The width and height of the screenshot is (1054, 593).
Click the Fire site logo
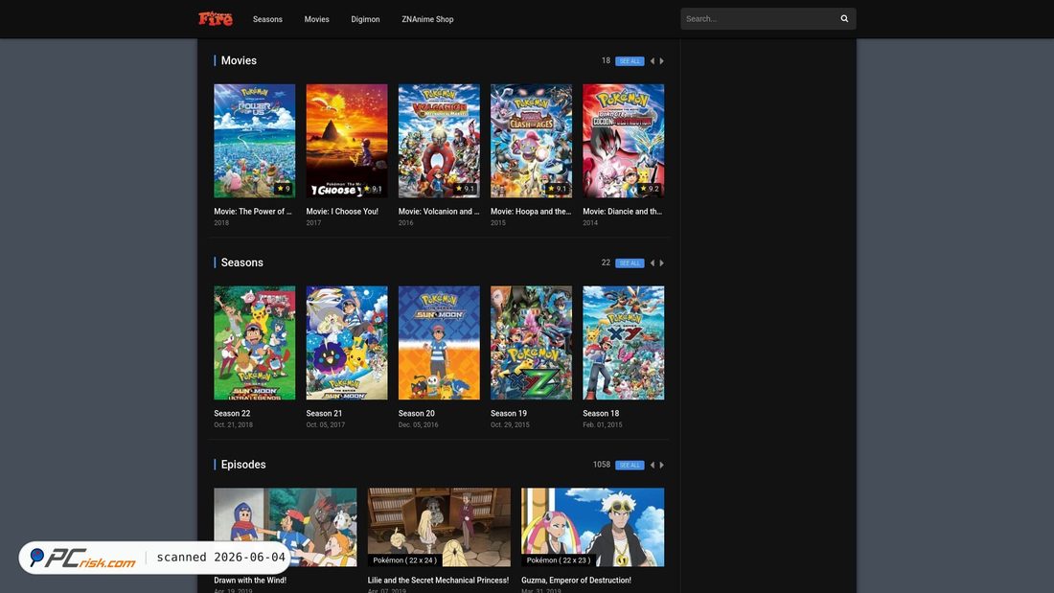(x=215, y=18)
